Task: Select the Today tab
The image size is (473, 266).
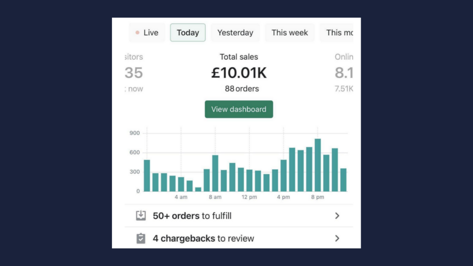Action: (188, 32)
